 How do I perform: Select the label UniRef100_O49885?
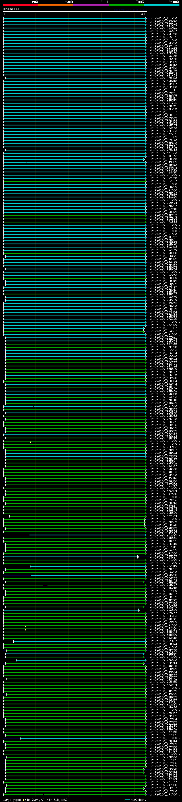click(x=163, y=162)
